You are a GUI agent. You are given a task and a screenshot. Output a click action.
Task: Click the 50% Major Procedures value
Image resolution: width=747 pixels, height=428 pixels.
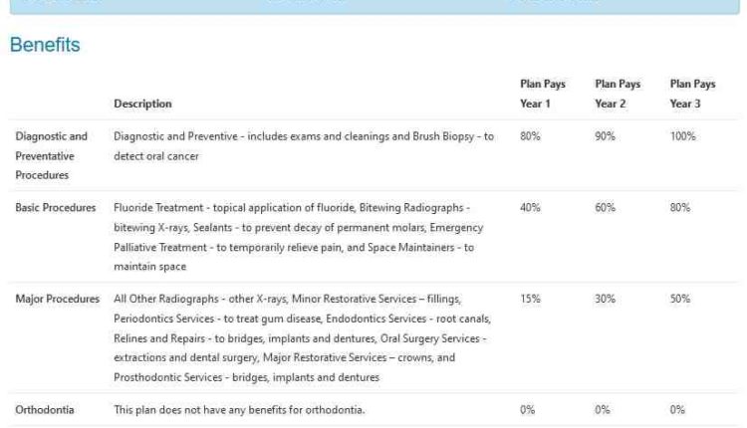680,299
